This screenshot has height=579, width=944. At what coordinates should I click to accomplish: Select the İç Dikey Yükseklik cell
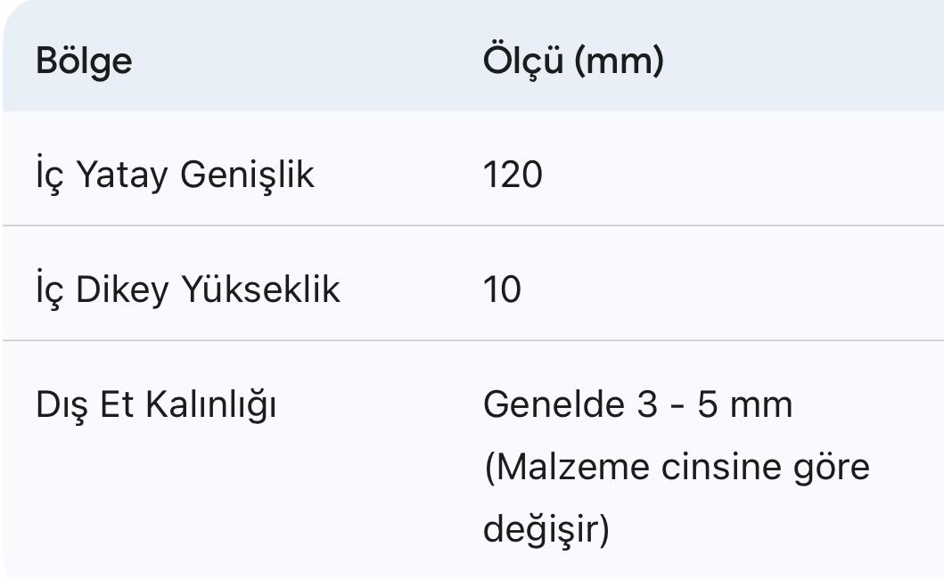[x=187, y=290]
